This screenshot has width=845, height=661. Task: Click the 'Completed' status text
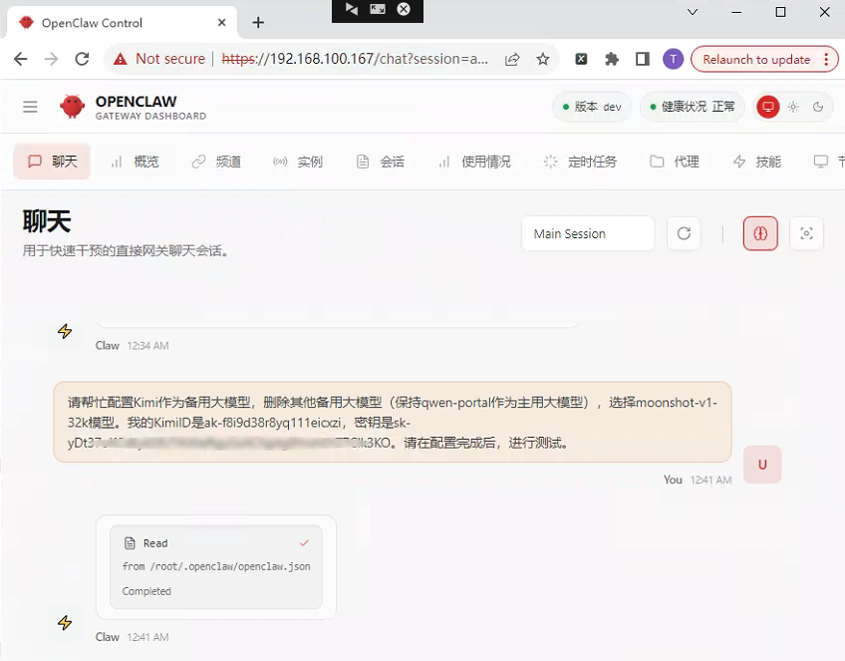click(146, 591)
